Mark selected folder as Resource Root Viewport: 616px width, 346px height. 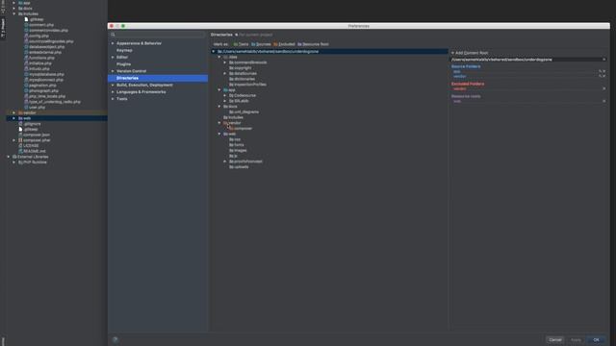coord(313,44)
